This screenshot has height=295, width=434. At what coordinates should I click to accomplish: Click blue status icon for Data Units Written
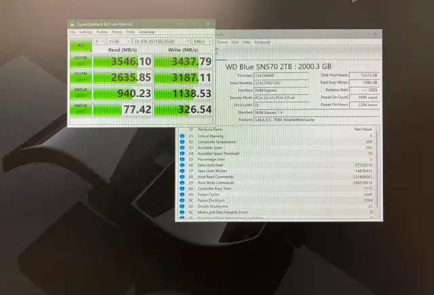182,171
